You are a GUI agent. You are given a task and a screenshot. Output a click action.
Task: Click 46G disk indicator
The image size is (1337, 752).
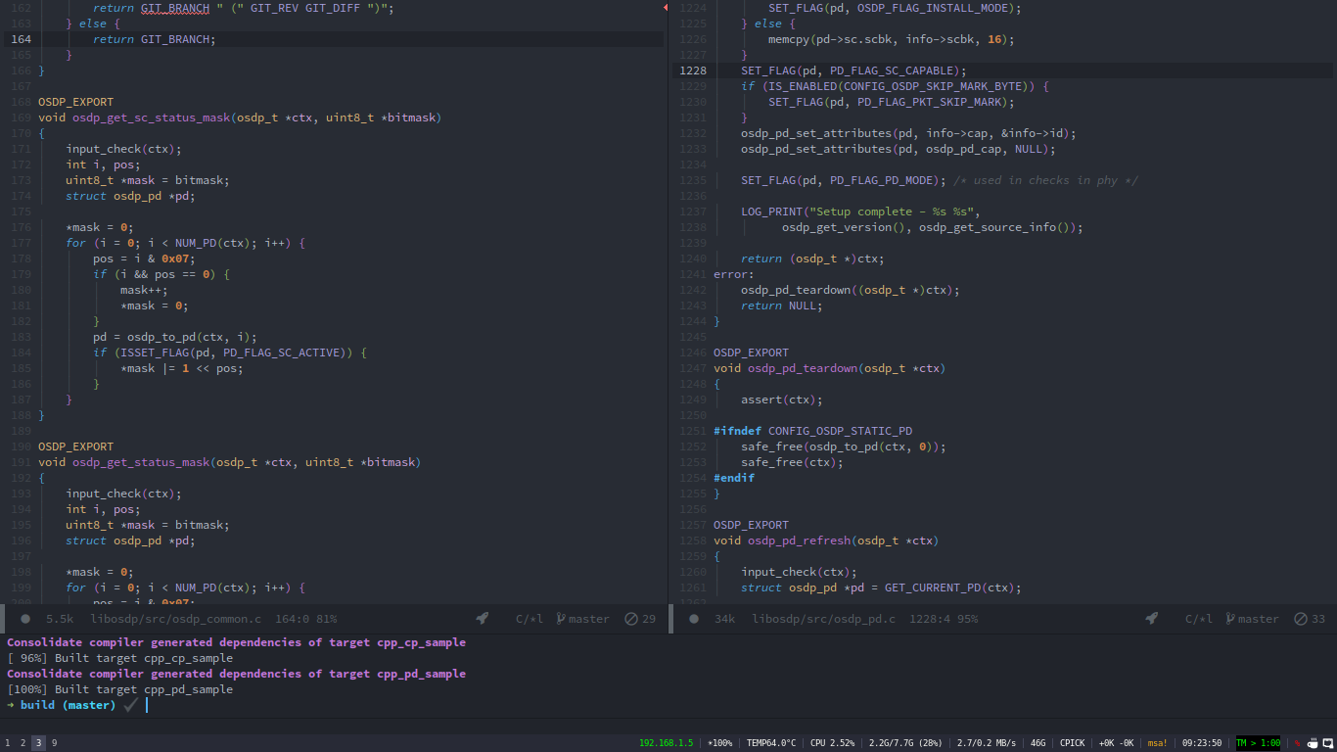point(1037,743)
